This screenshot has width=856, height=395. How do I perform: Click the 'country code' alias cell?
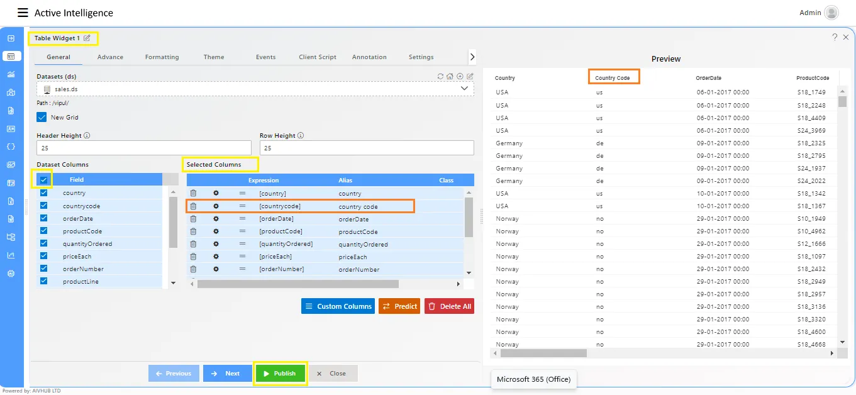pyautogui.click(x=359, y=206)
